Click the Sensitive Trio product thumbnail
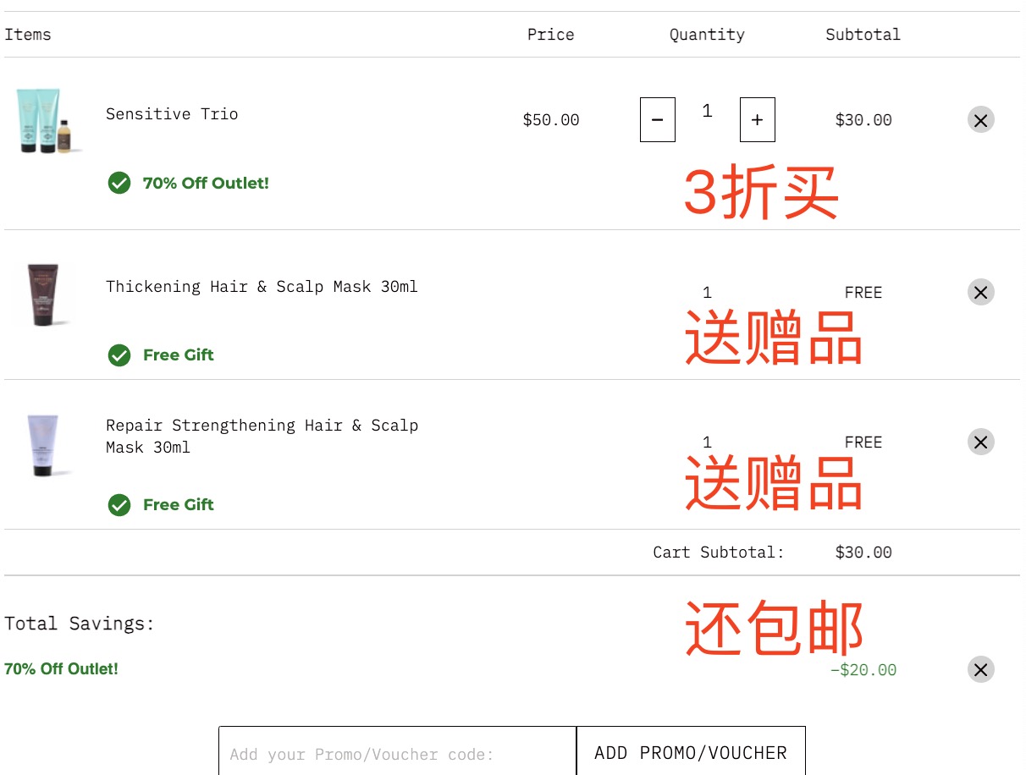Image resolution: width=1026 pixels, height=775 pixels. (47, 120)
